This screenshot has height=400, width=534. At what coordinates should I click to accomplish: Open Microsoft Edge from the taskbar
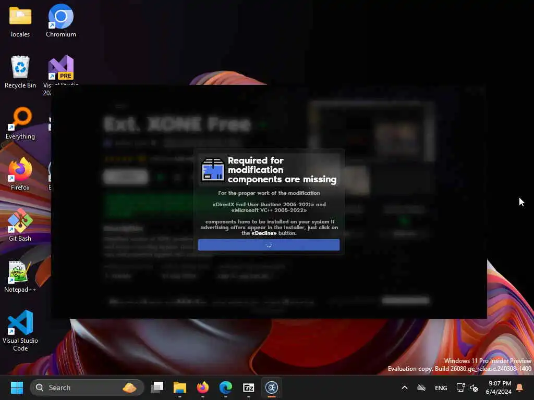coord(225,387)
